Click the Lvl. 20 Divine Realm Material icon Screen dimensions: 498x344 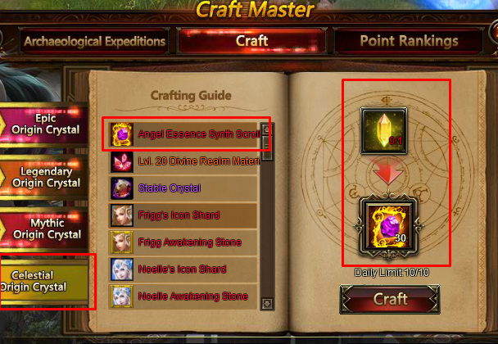[x=122, y=161]
